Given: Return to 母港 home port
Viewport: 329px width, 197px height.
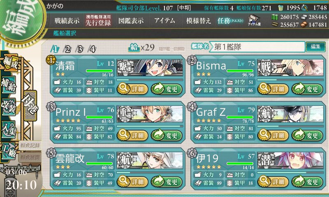Looking at the screenshot, I should (30, 105).
